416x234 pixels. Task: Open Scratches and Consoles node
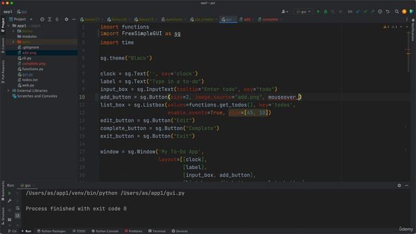pos(34,96)
